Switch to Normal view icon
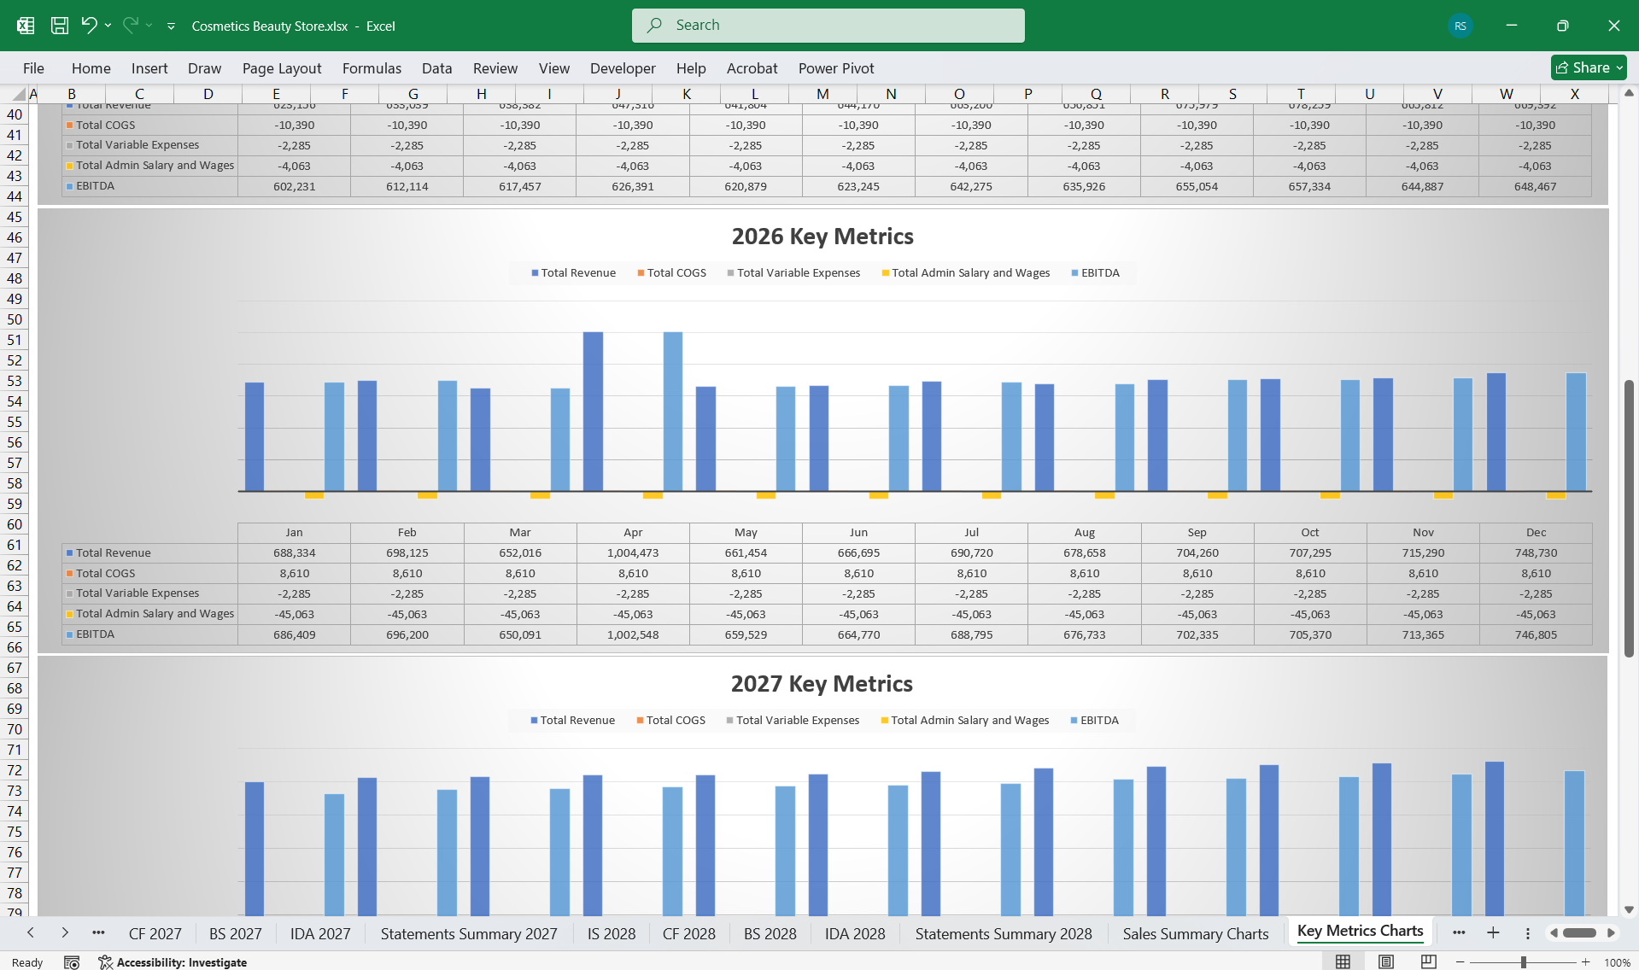1639x970 pixels. tap(1343, 962)
